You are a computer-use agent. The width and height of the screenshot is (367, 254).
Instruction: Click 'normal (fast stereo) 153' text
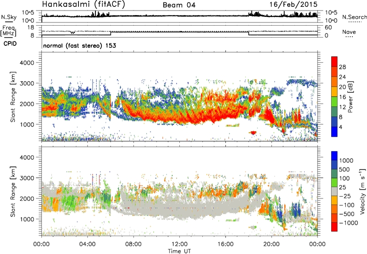[x=79, y=45]
